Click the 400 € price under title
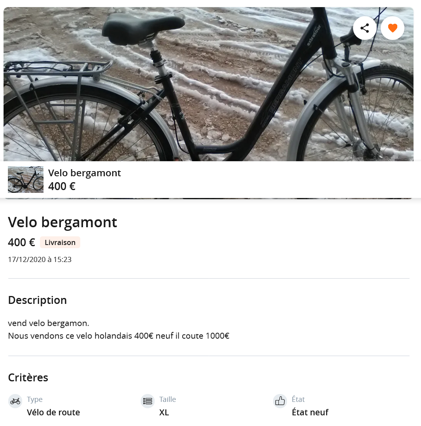The width and height of the screenshot is (421, 426). [21, 242]
